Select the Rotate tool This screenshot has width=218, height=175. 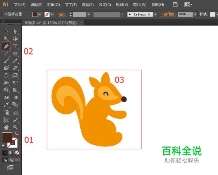(x=6, y=75)
